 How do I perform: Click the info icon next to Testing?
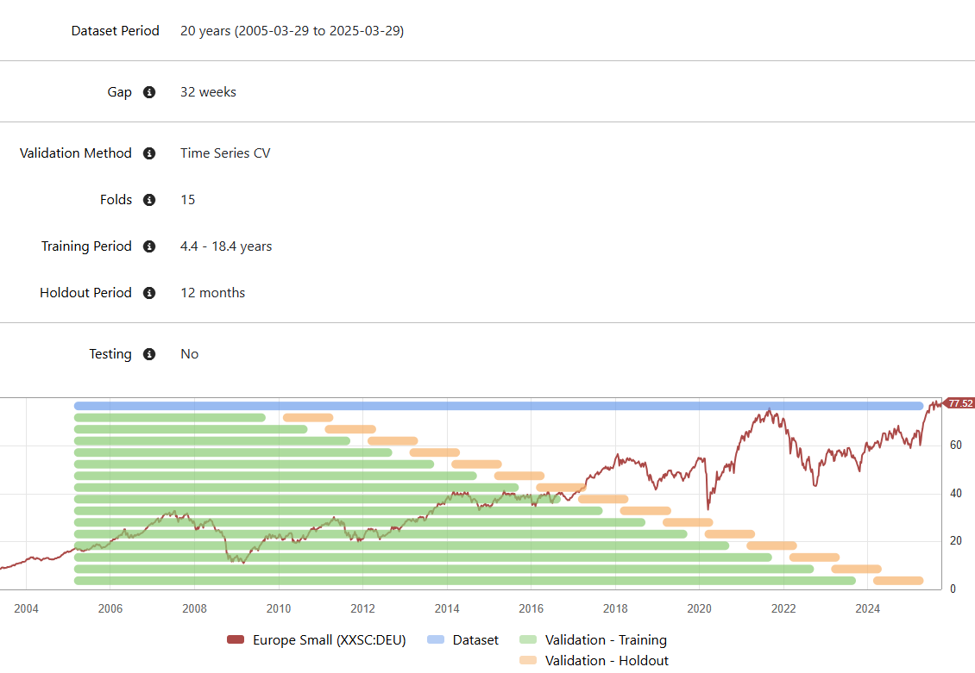(149, 354)
